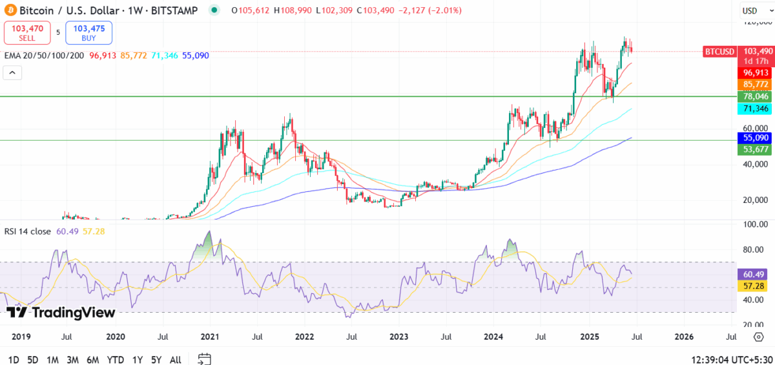Click the RSI 14 close indicator label
775x365 pixels.
28,231
